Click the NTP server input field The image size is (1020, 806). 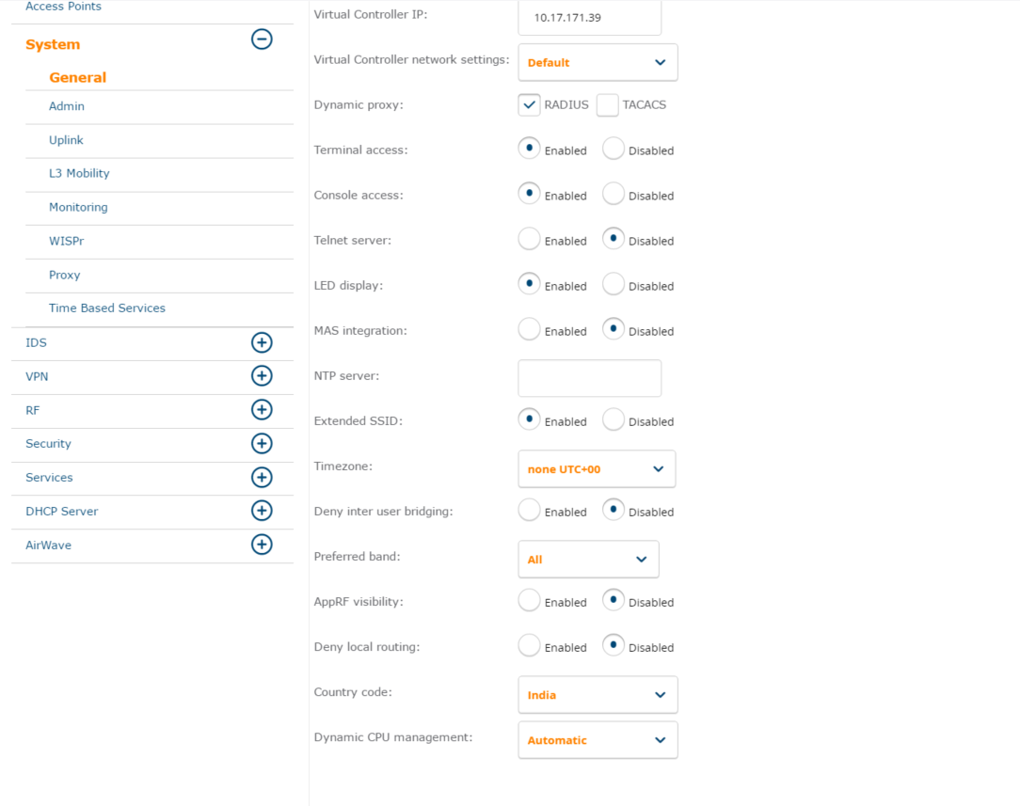589,378
